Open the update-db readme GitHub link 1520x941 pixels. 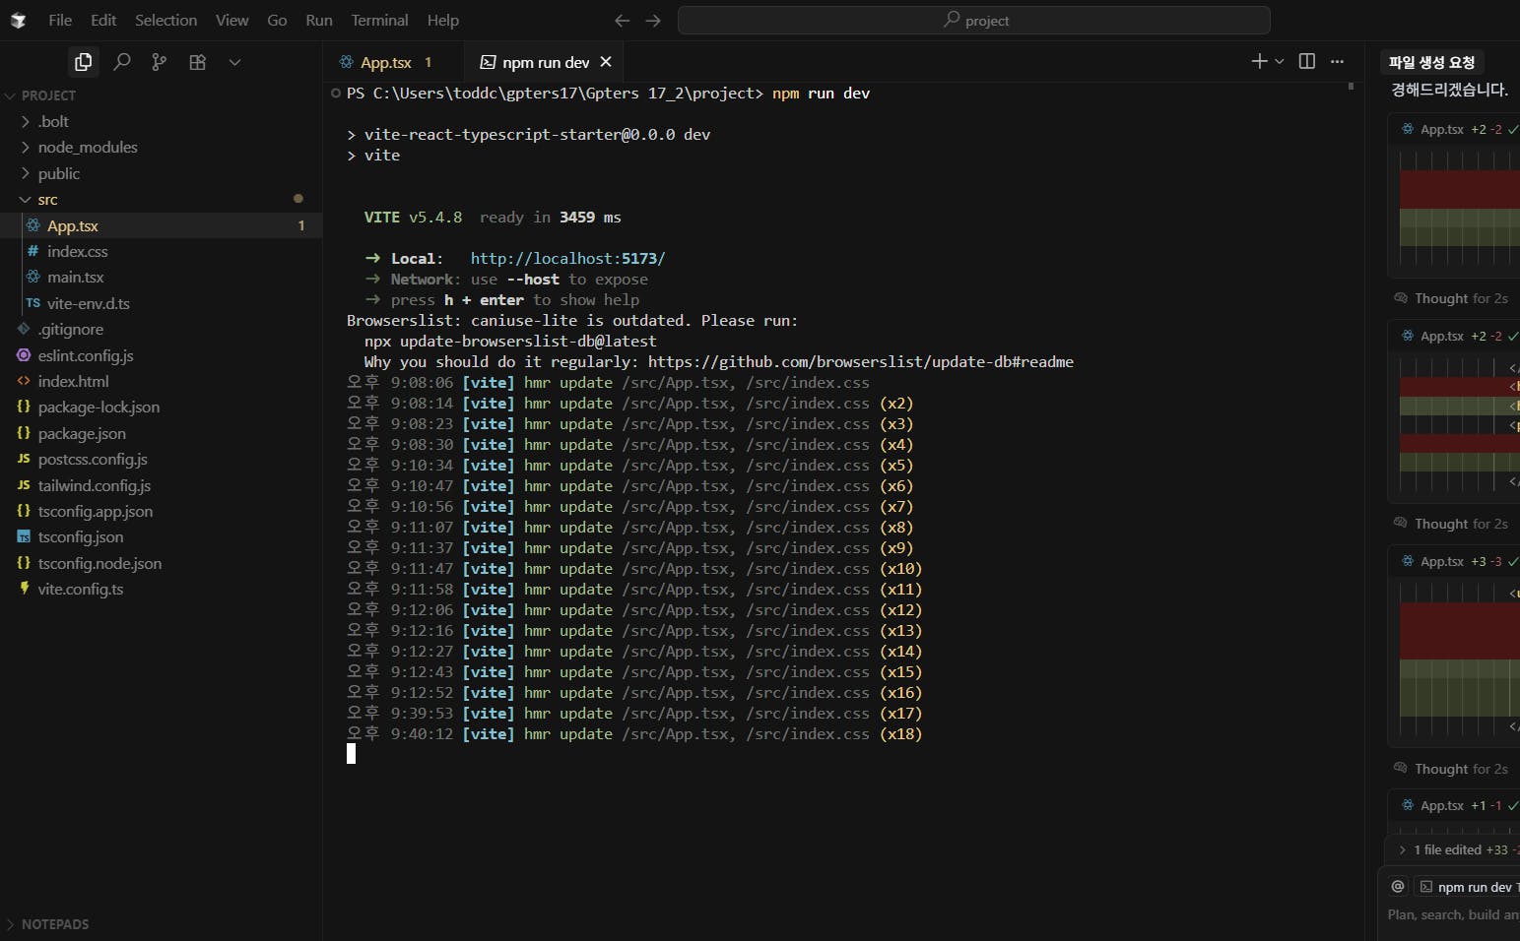tap(860, 361)
